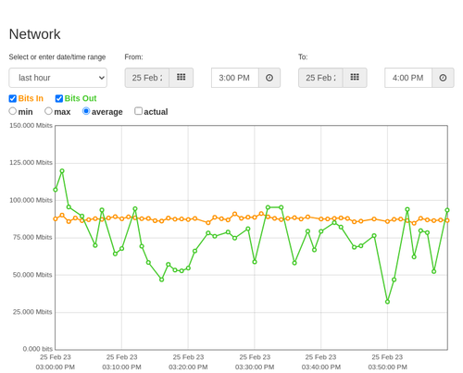Click the 125.000 Mbits axis label
This screenshot has width=463, height=373.
click(31, 163)
